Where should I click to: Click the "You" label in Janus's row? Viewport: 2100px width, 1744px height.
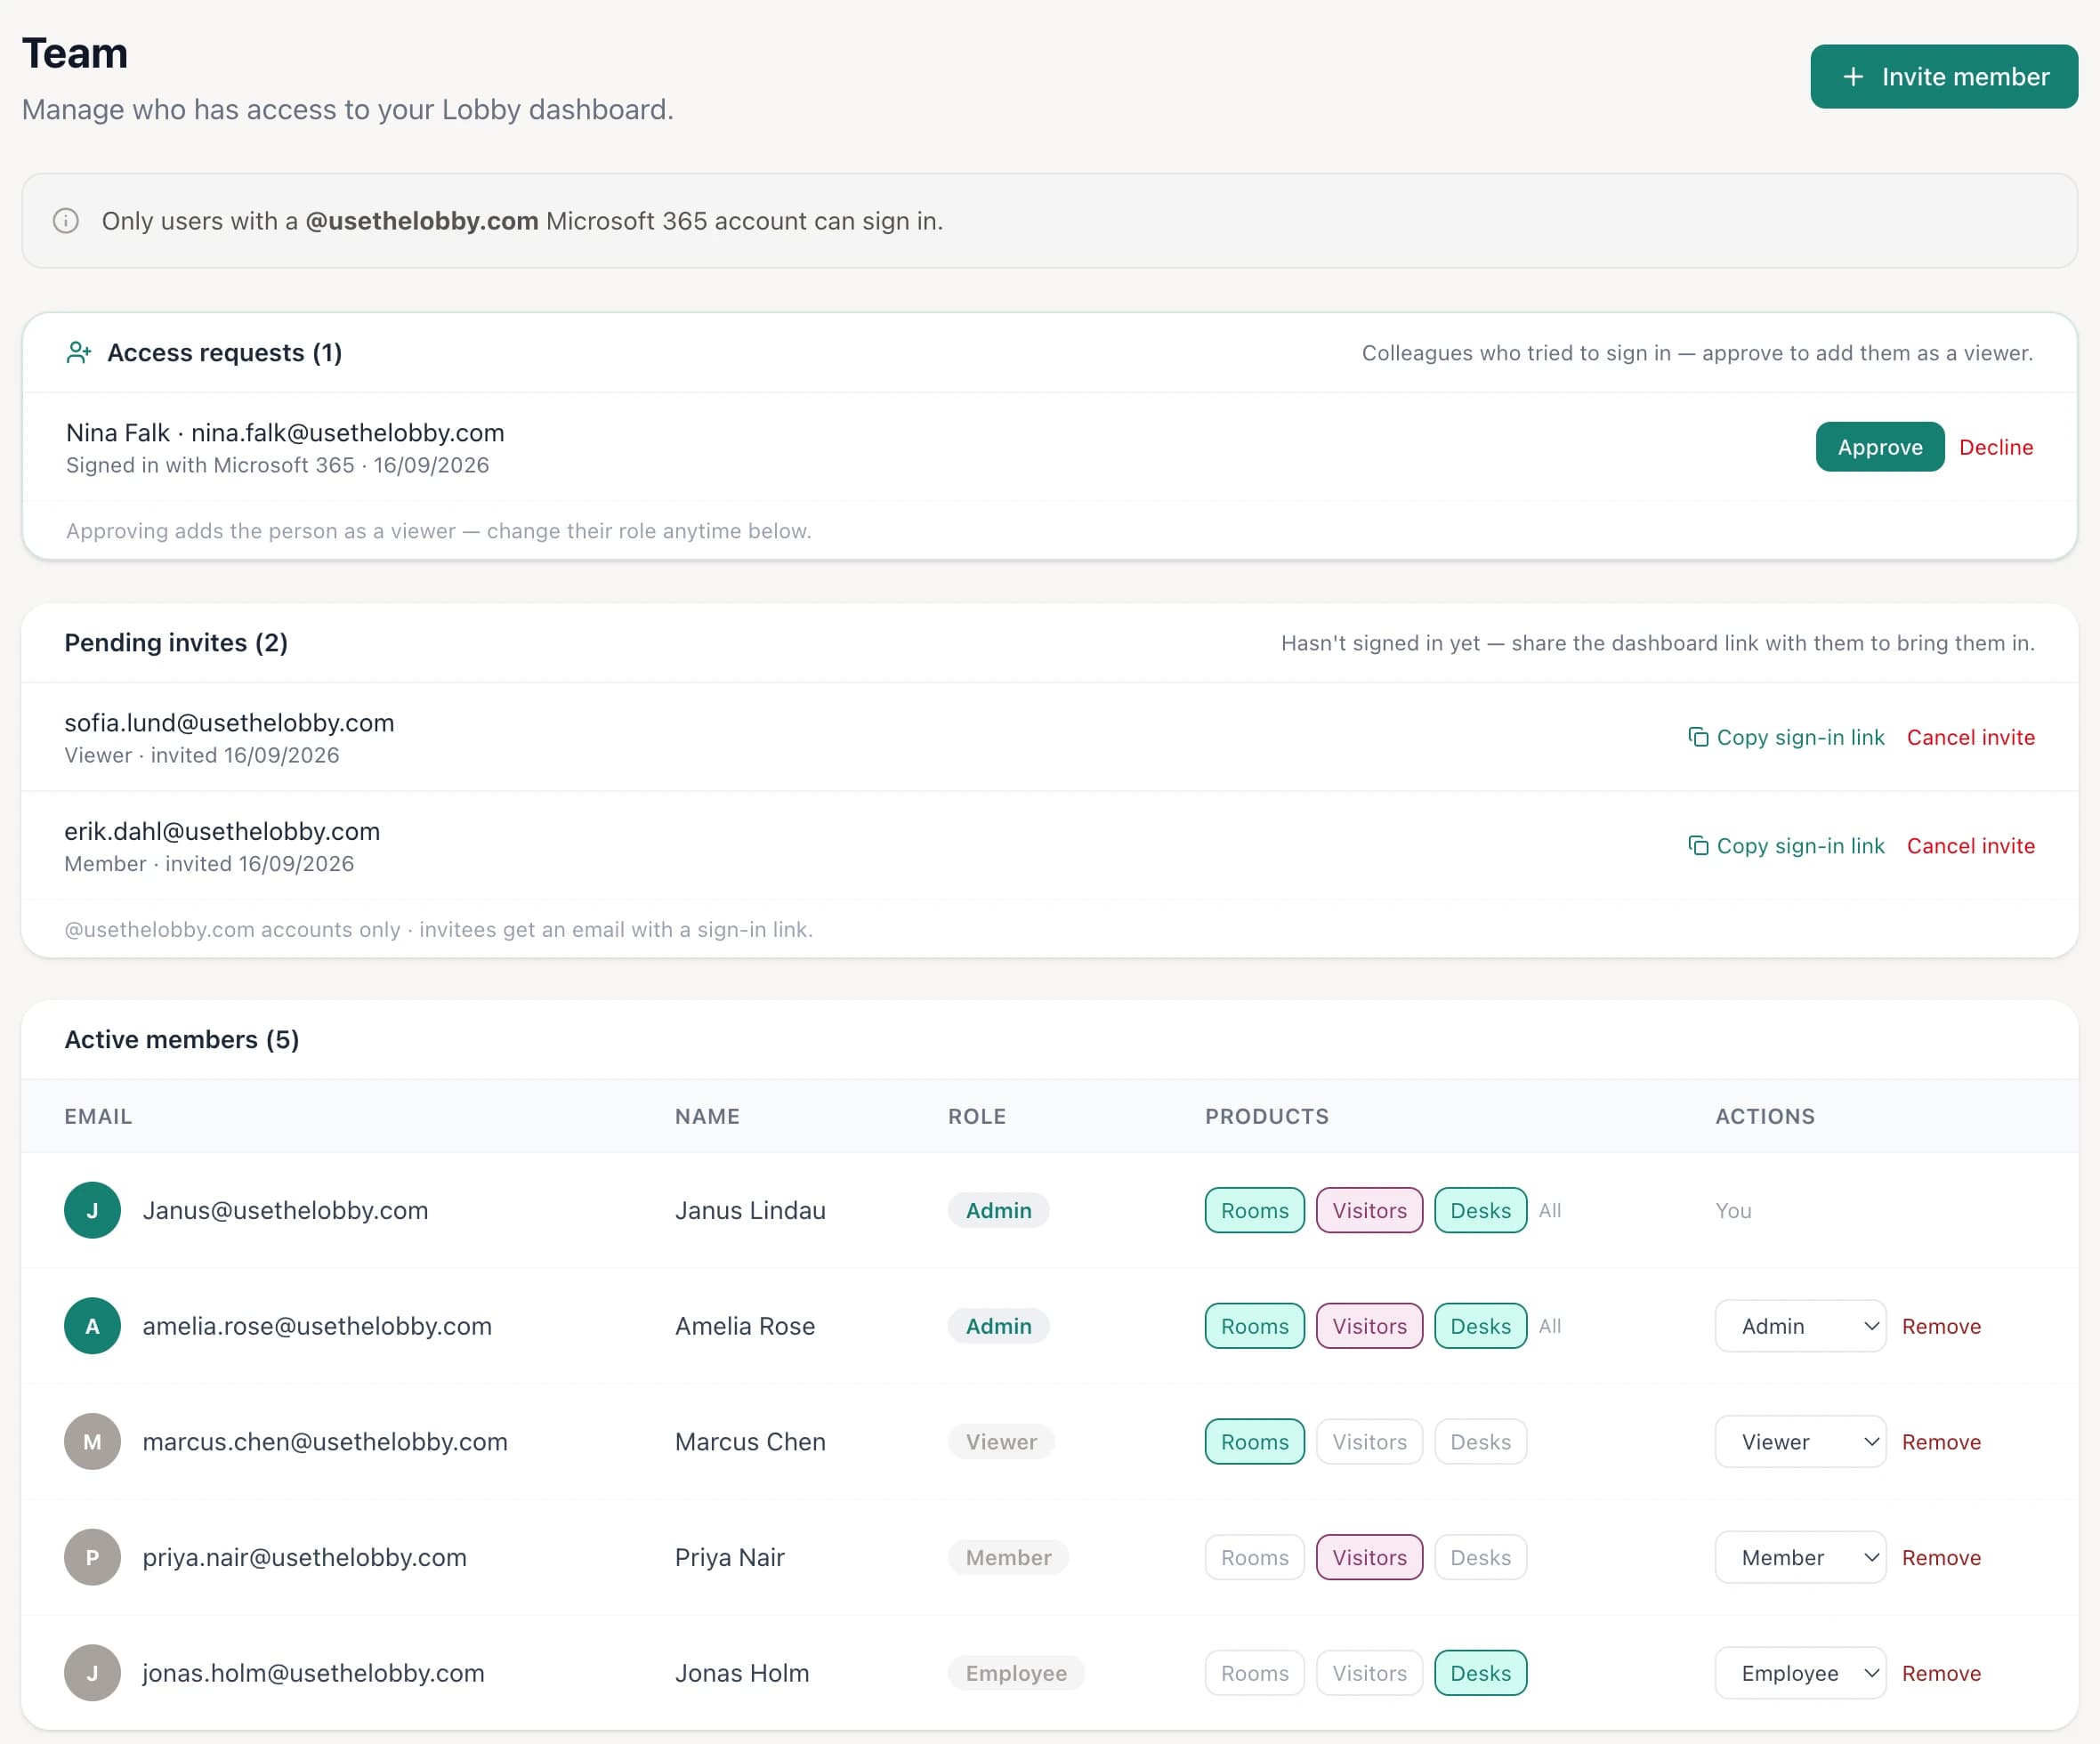coord(1733,1210)
